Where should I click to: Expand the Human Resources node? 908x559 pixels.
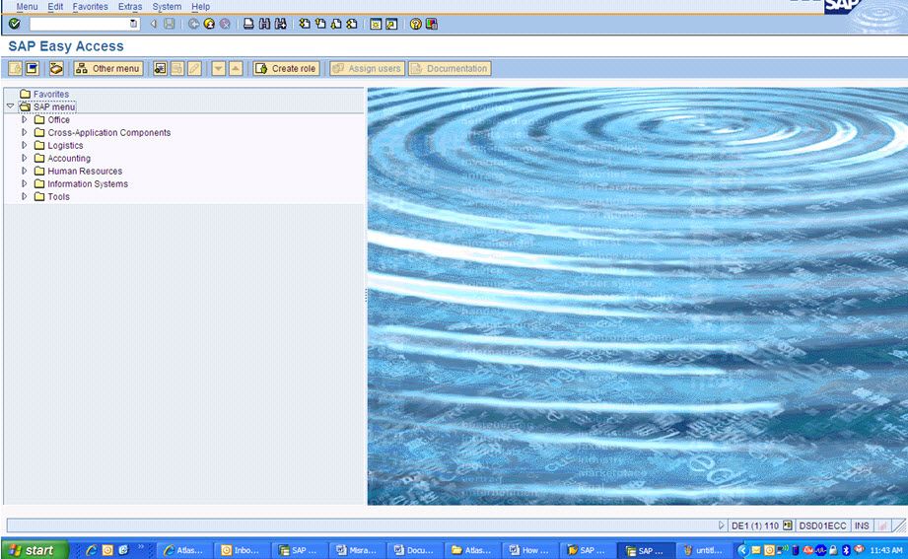pyautogui.click(x=25, y=171)
